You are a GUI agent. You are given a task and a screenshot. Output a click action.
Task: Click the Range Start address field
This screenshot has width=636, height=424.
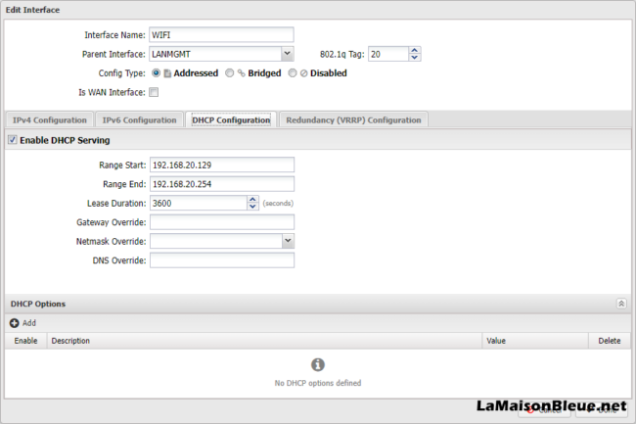click(x=221, y=165)
